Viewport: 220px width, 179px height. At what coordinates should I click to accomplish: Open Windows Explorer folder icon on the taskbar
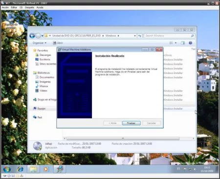[x=33, y=169]
